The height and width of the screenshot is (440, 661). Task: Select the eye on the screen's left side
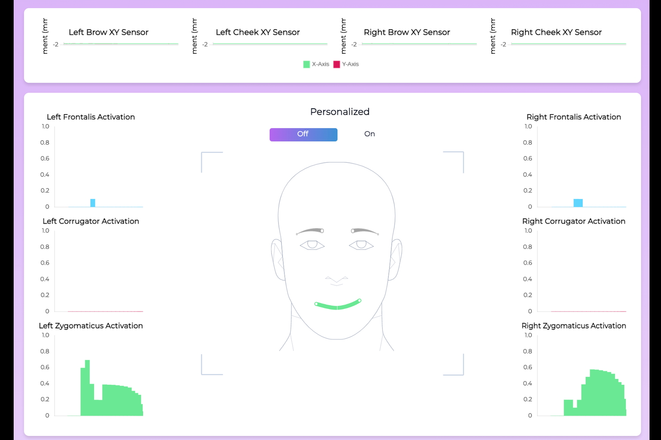pyautogui.click(x=312, y=245)
